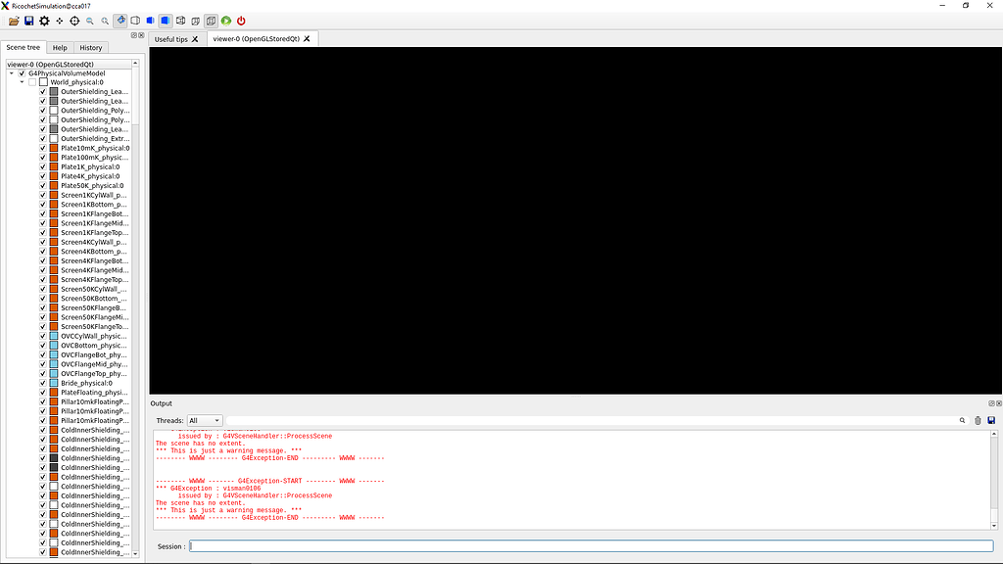Open the History tab in the side panel
Image resolution: width=1003 pixels, height=564 pixels.
click(x=90, y=47)
